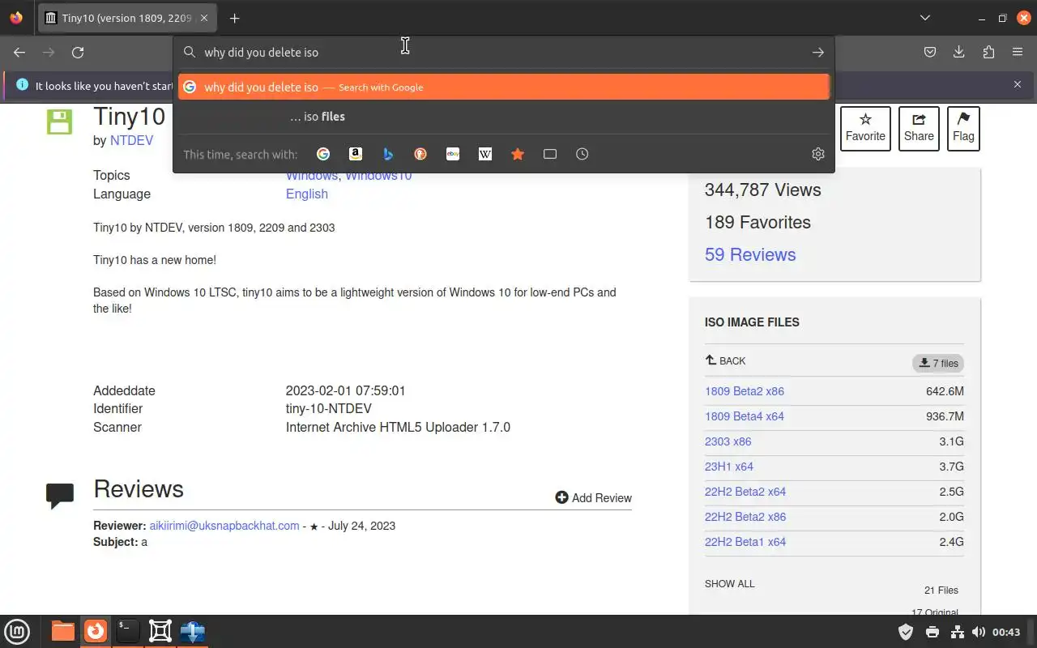Switch to Firefox in the taskbar

tap(96, 631)
